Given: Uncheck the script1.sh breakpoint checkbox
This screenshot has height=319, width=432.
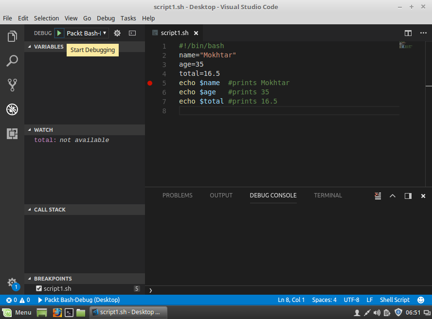Looking at the screenshot, I should click(x=39, y=288).
